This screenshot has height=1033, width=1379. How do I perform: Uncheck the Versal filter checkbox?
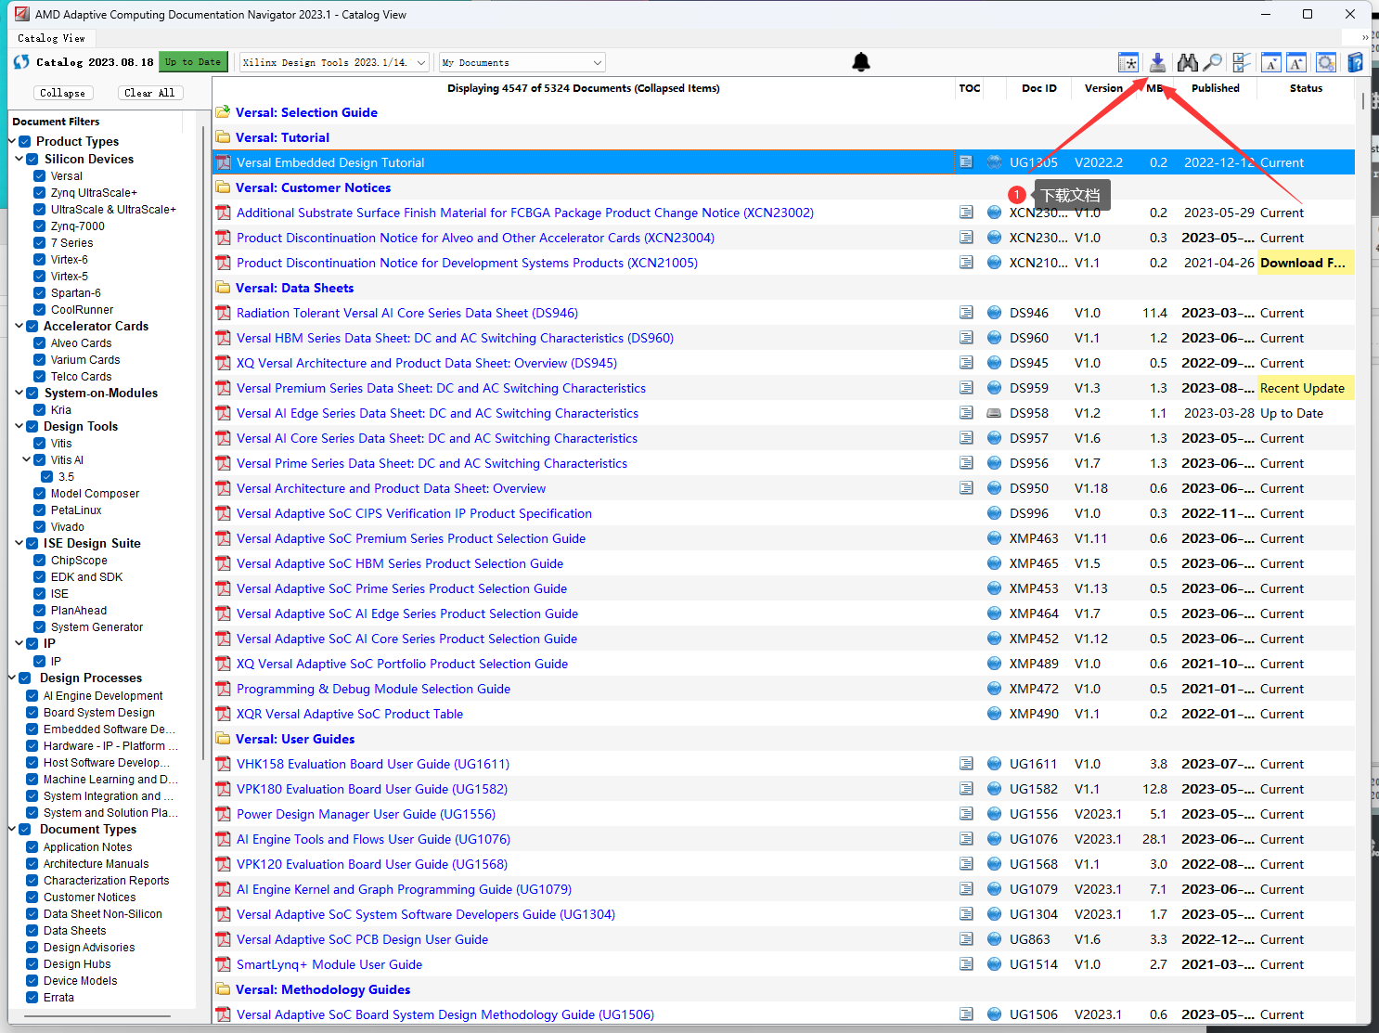pyautogui.click(x=40, y=176)
